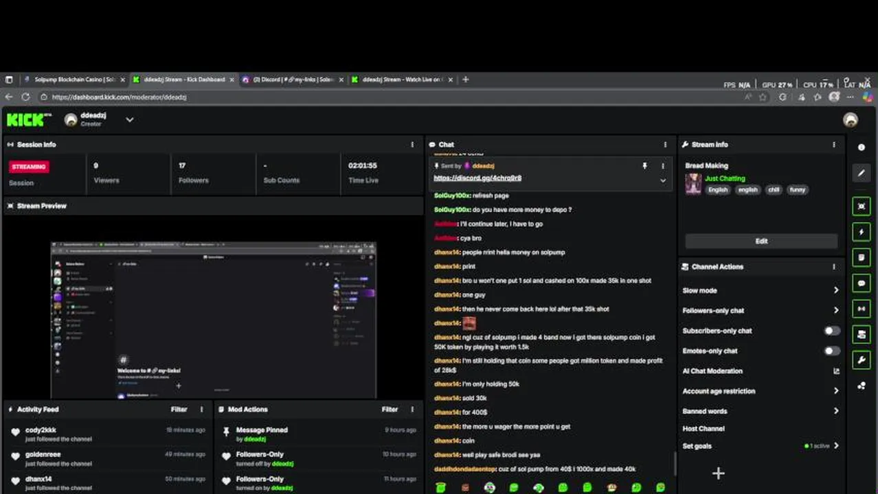Click the info circle icon in right sidebar
This screenshot has width=878, height=494.
862,148
